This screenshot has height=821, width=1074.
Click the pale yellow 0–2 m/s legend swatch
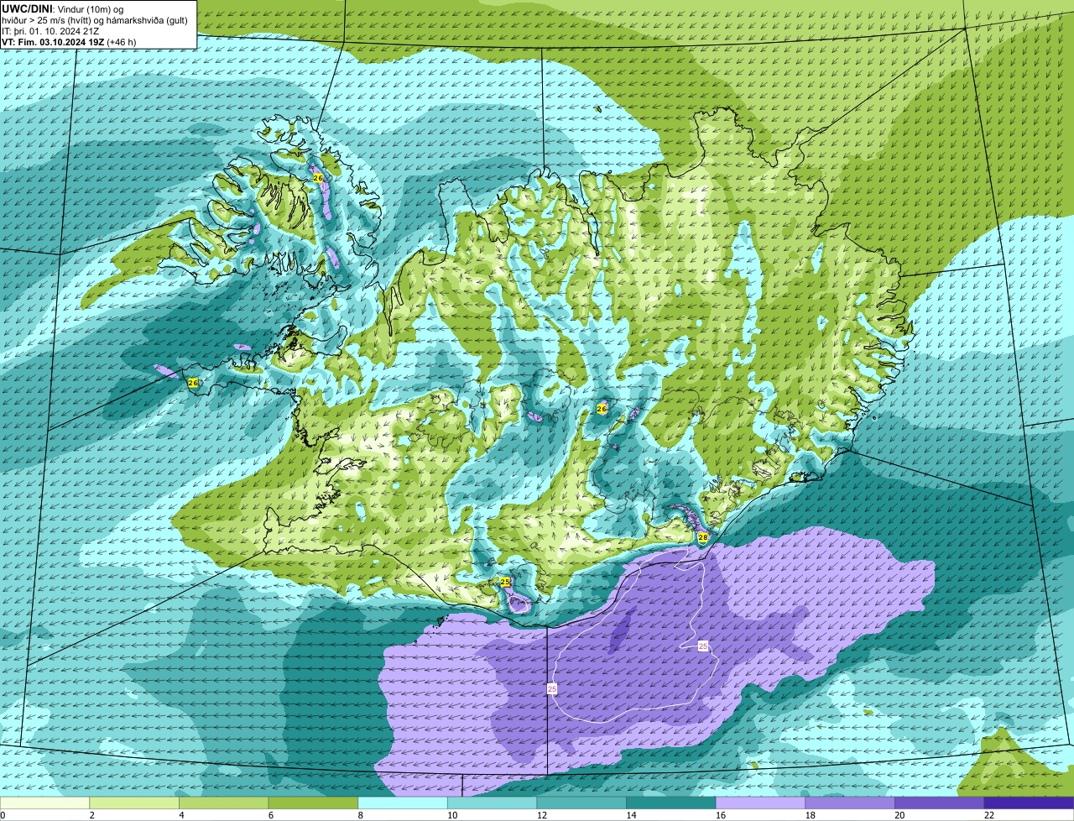(44, 803)
